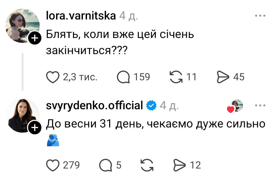
Task: Click the blue verified badge
Action: 151,105
